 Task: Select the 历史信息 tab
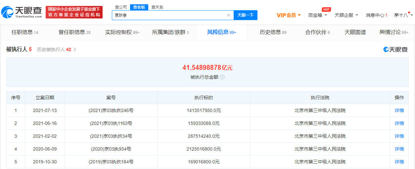273,32
